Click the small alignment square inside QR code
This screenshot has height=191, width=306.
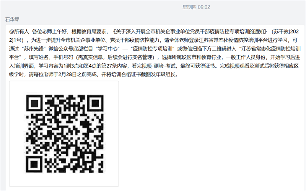coord(88,157)
